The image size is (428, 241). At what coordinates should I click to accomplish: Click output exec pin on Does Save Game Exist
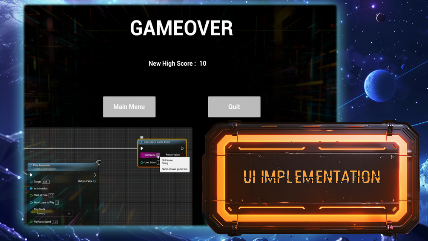click(x=182, y=148)
